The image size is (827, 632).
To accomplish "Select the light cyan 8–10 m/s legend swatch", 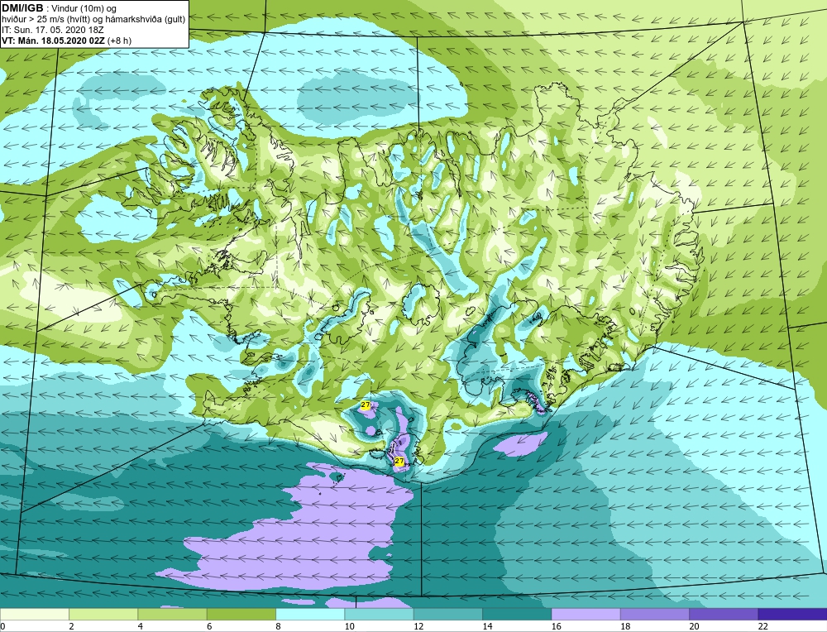I will (x=310, y=614).
